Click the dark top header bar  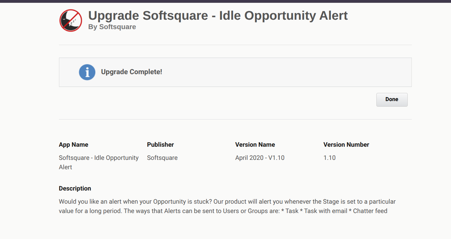[x=225, y=1]
